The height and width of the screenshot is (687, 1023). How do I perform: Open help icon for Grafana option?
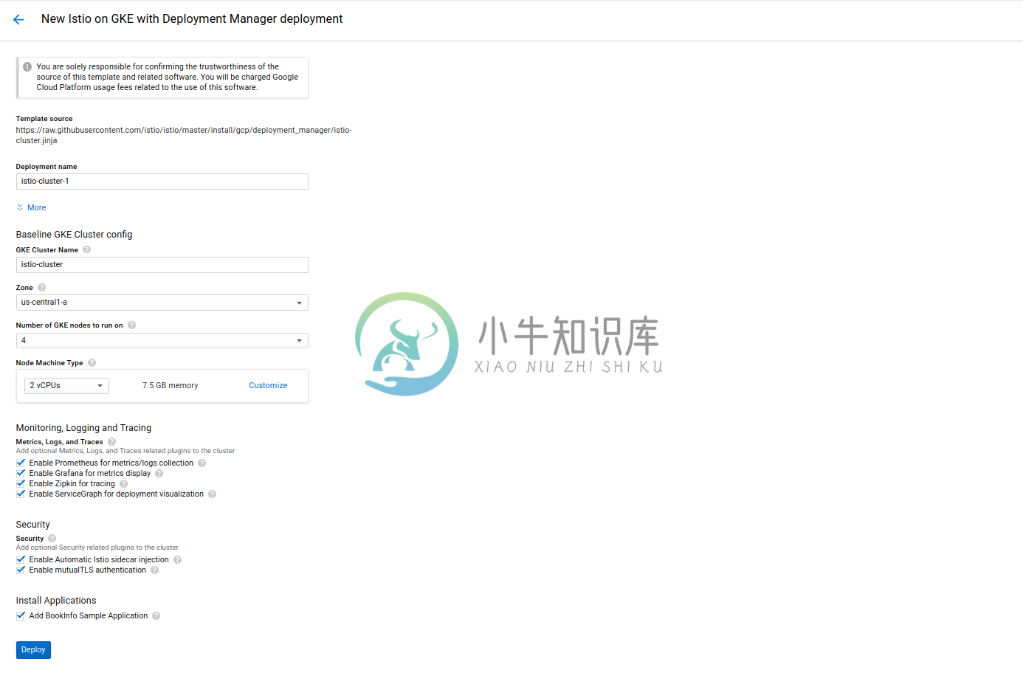159,474
